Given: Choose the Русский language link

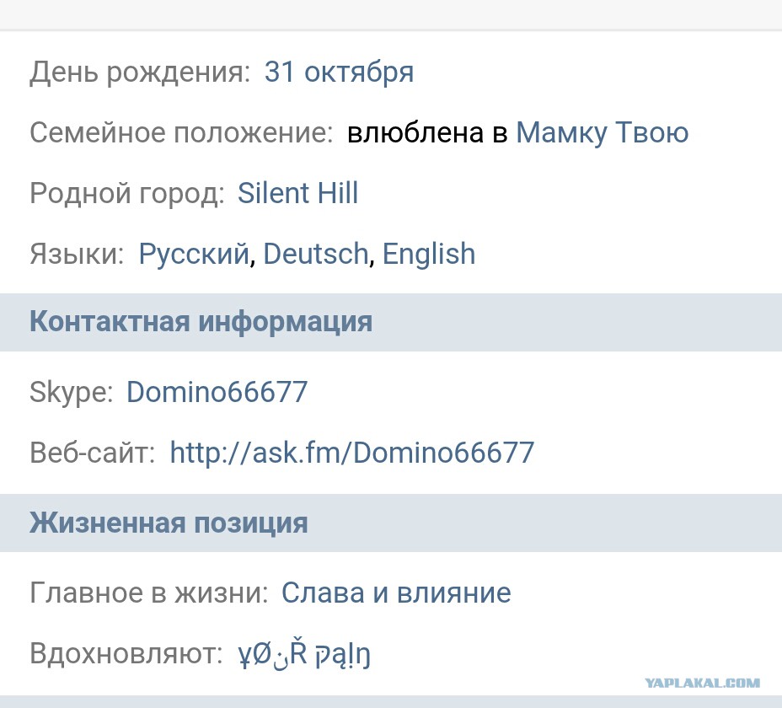Looking at the screenshot, I should click(194, 254).
